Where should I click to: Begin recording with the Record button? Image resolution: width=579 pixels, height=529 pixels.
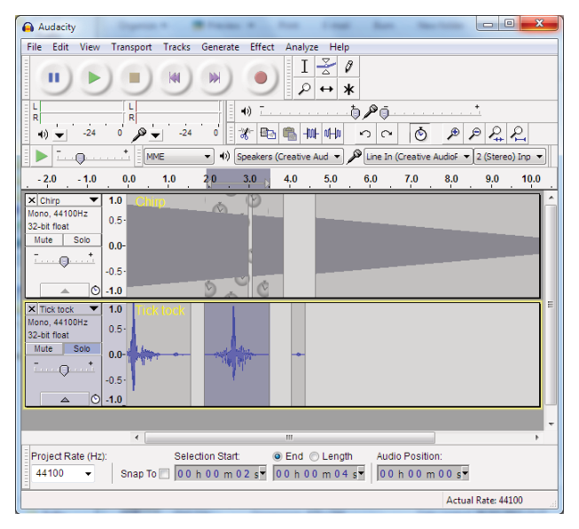261,78
